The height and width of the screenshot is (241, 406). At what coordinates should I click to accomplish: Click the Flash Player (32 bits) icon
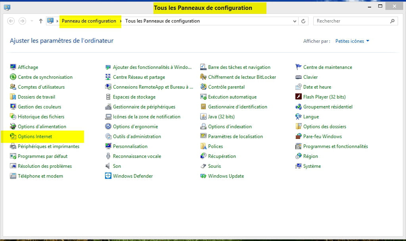pyautogui.click(x=298, y=97)
